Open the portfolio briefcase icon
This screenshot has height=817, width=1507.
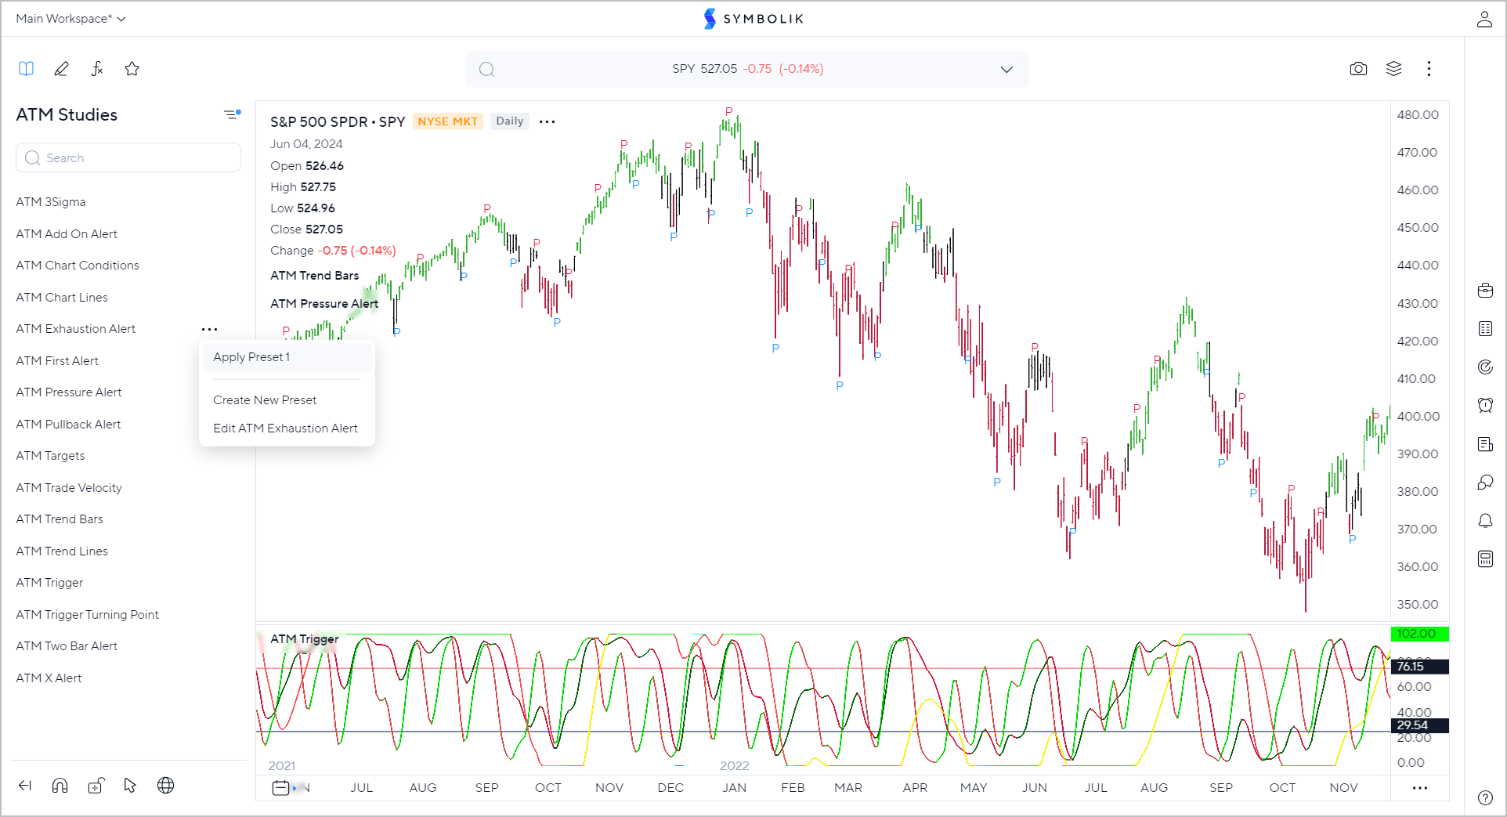click(1485, 291)
